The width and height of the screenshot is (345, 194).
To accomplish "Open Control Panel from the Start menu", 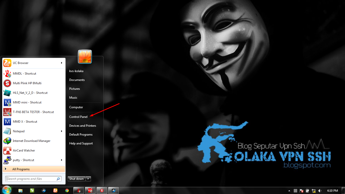I will (78, 117).
